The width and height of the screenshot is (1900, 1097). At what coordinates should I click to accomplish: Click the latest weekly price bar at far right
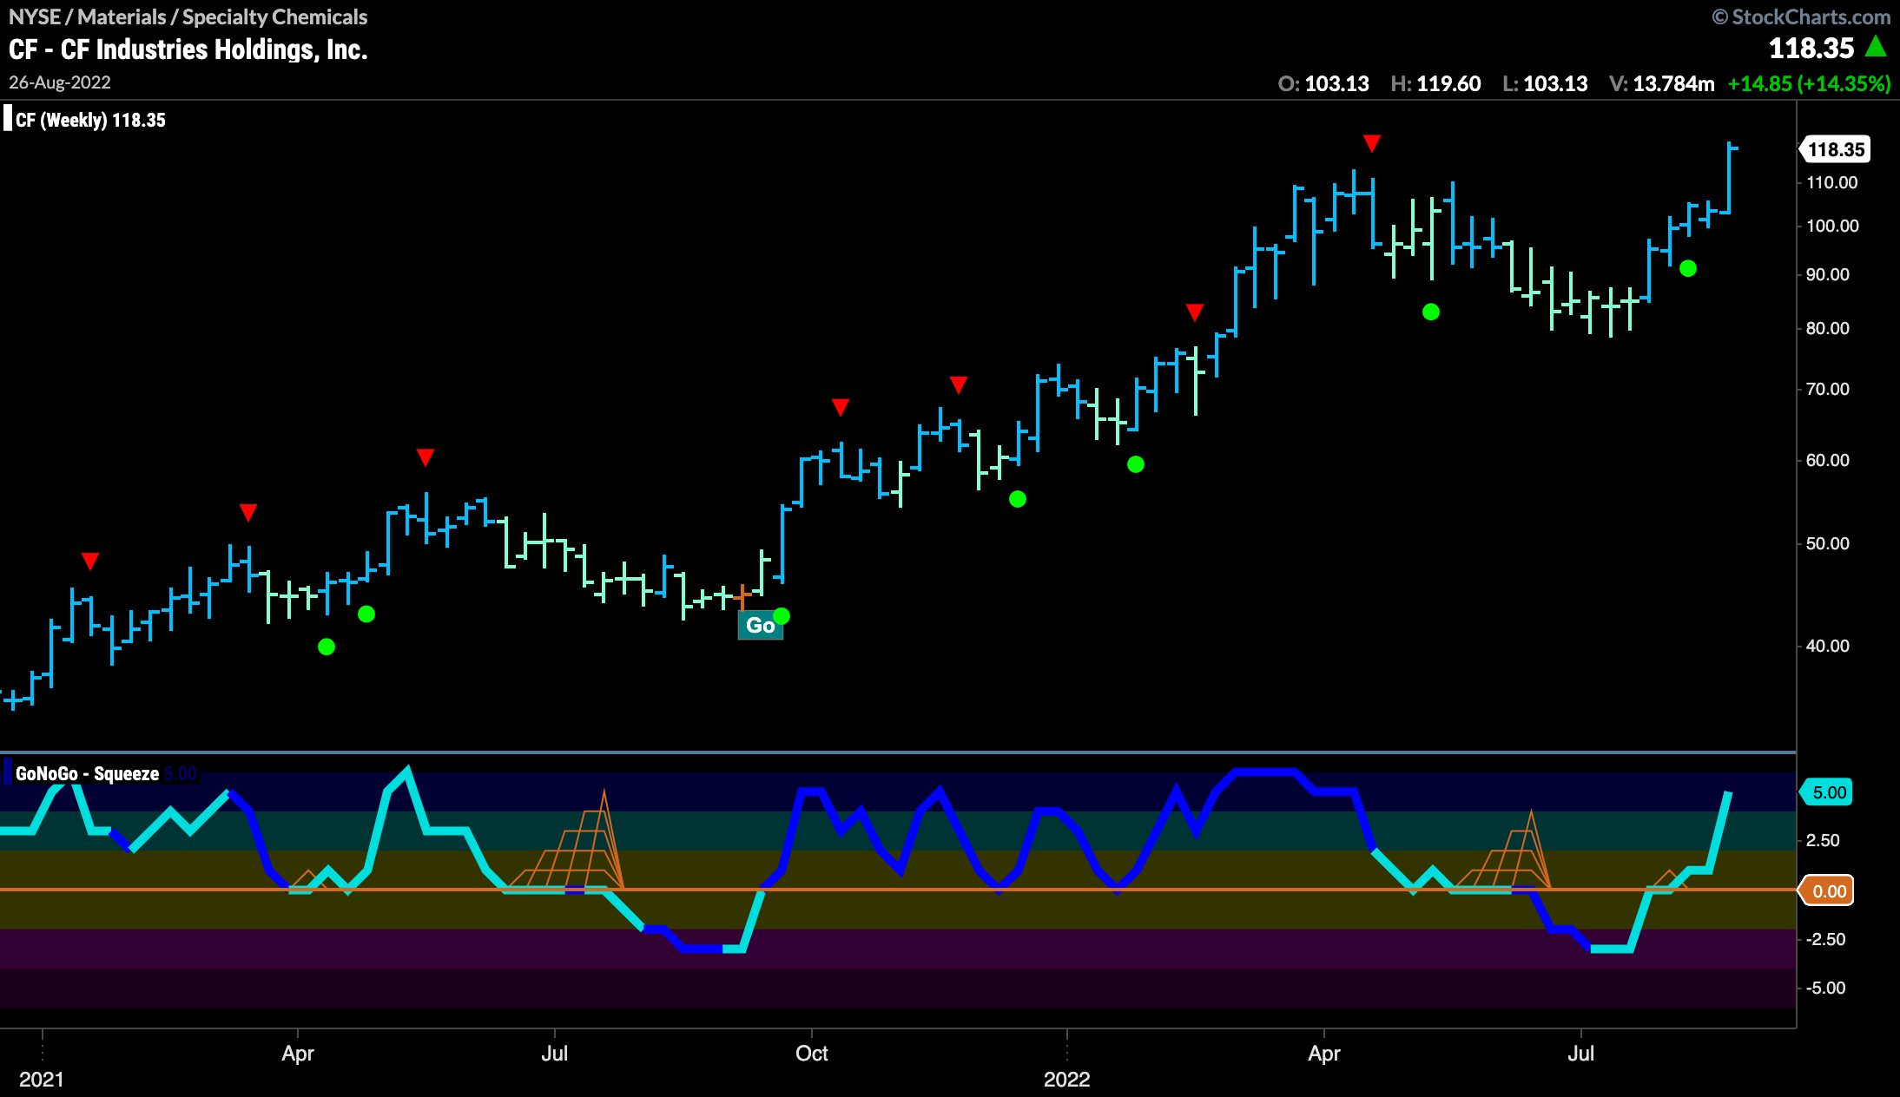click(1730, 178)
